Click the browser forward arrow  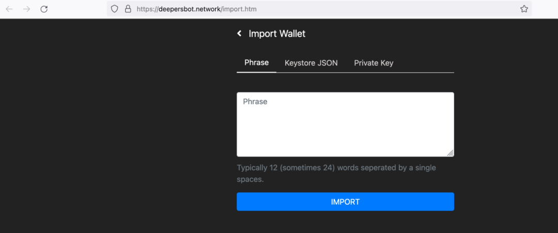(27, 9)
